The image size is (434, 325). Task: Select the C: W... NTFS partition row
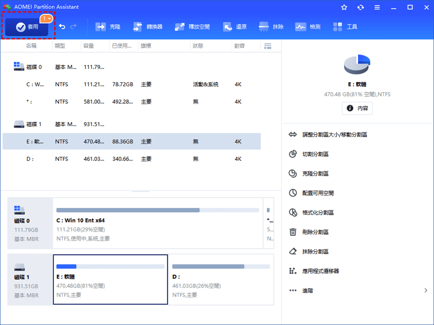point(132,84)
